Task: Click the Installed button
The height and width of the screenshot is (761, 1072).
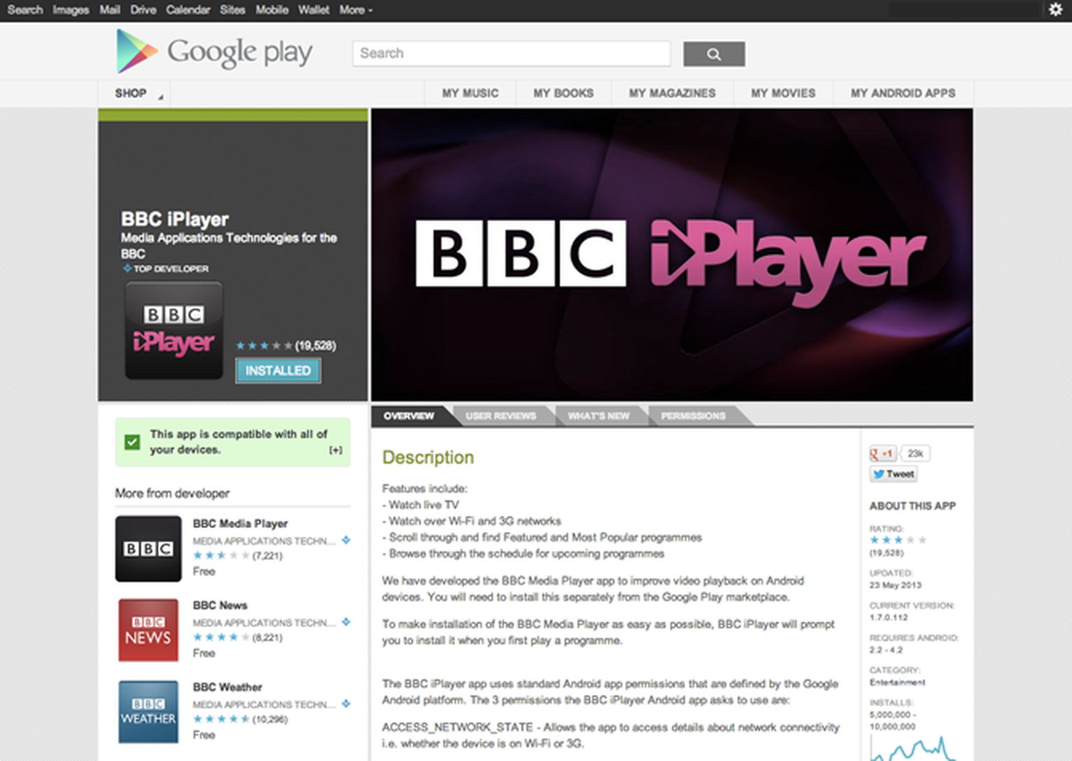Action: pyautogui.click(x=278, y=370)
